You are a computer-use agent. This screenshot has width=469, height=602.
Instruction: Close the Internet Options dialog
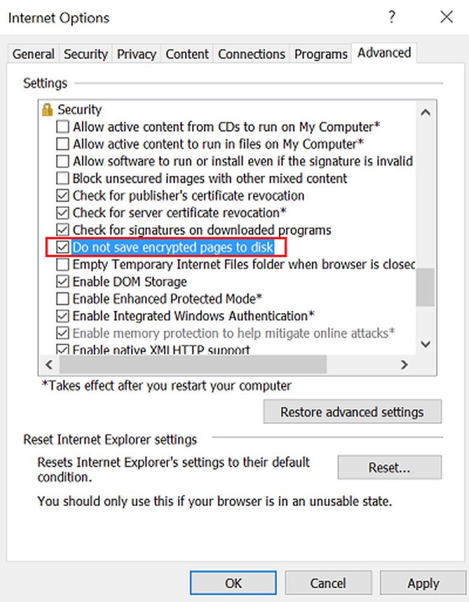[x=446, y=17]
